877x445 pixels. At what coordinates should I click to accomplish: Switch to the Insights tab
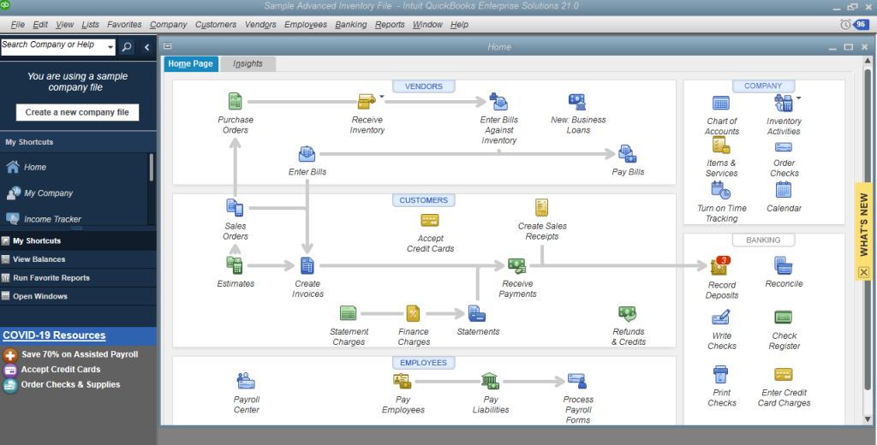pos(248,64)
